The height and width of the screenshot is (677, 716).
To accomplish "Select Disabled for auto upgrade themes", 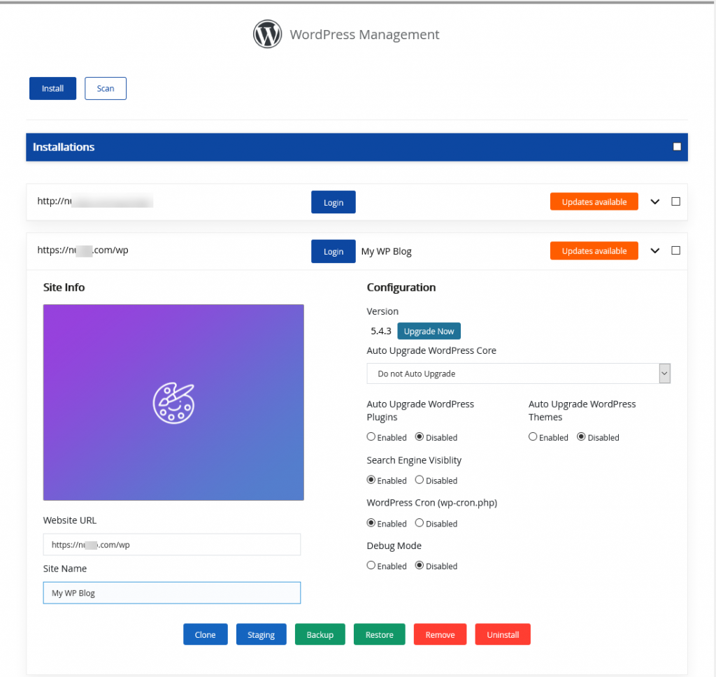I will [581, 436].
